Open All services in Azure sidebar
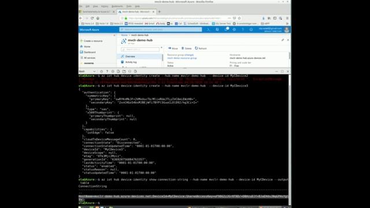The image size is (370, 208). [88, 58]
